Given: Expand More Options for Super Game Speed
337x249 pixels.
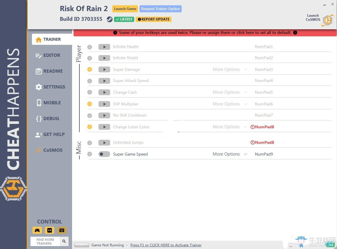Looking at the screenshot, I should pos(230,154).
